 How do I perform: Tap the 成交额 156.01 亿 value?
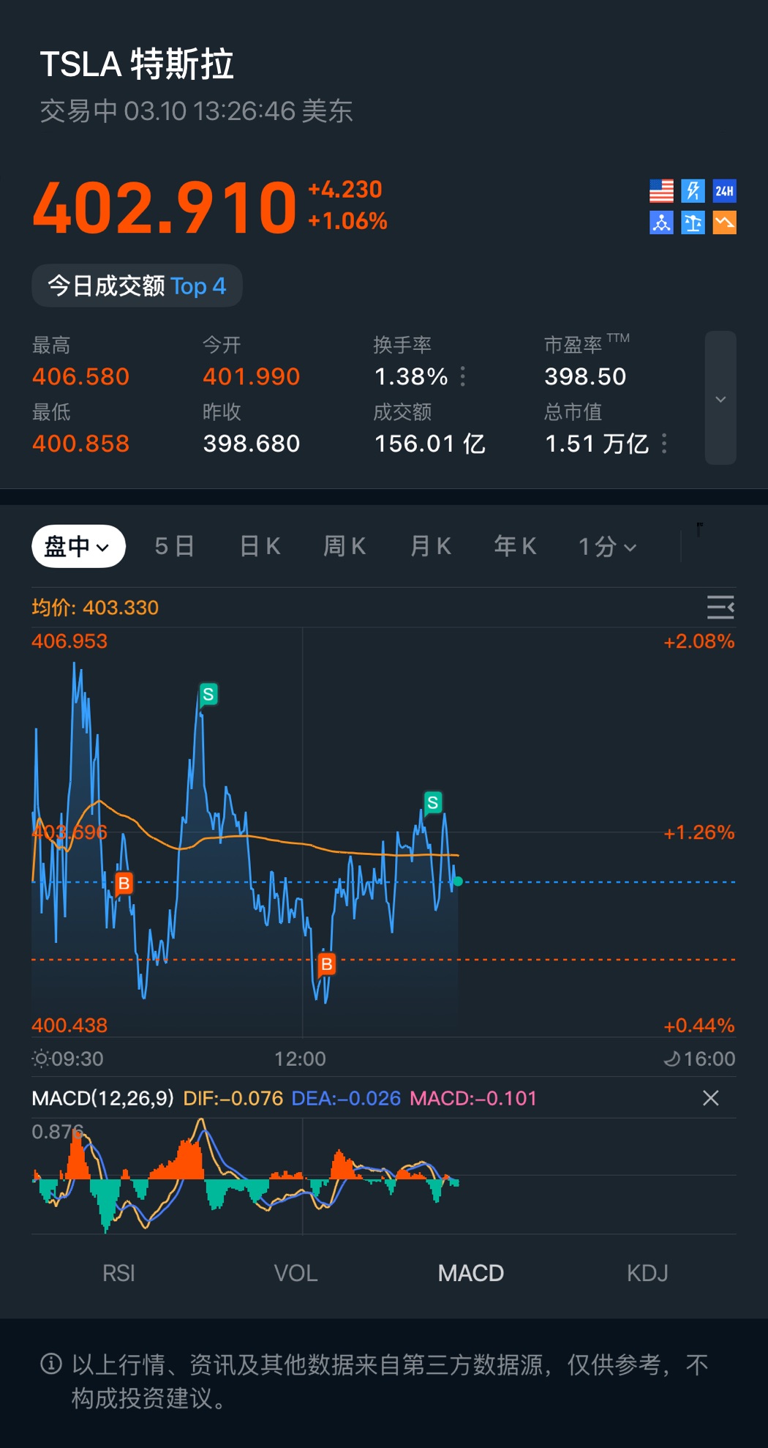430,444
